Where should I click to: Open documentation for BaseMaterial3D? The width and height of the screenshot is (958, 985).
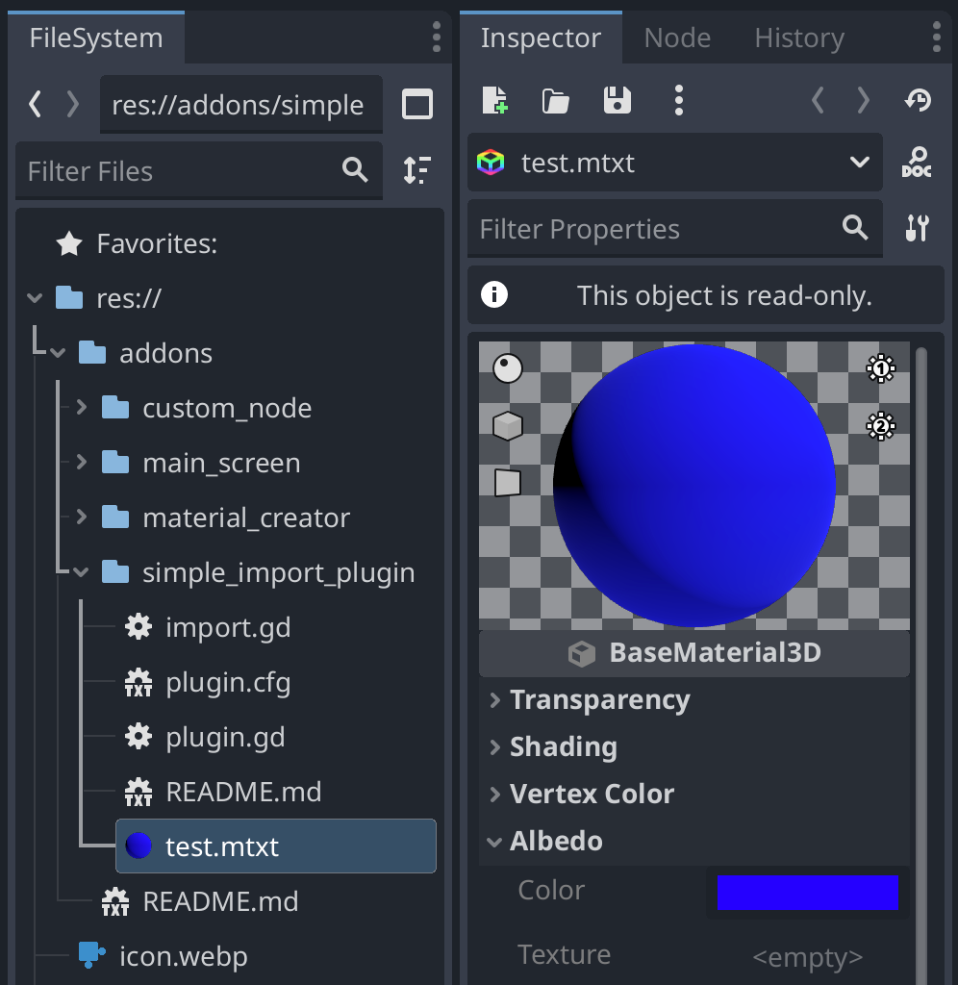pos(917,164)
